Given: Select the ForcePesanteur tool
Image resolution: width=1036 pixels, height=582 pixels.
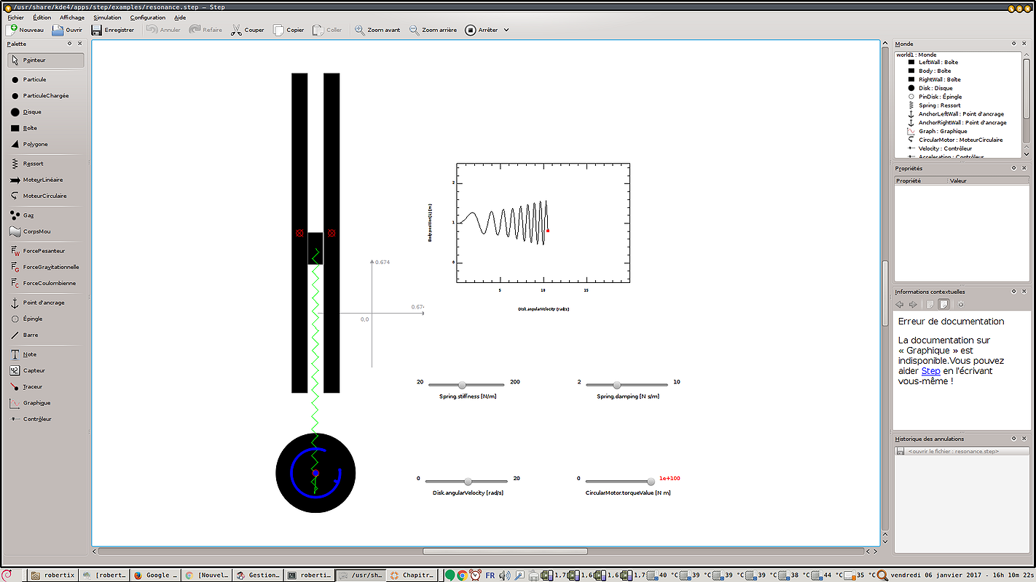Looking at the screenshot, I should point(45,251).
